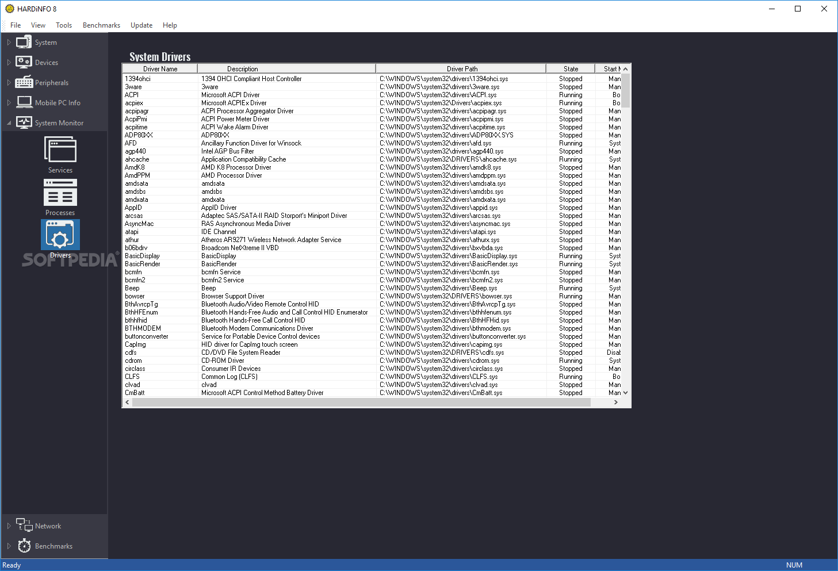Click the System monitor icon in sidebar
Screen dimensions: 838x571
click(24, 42)
